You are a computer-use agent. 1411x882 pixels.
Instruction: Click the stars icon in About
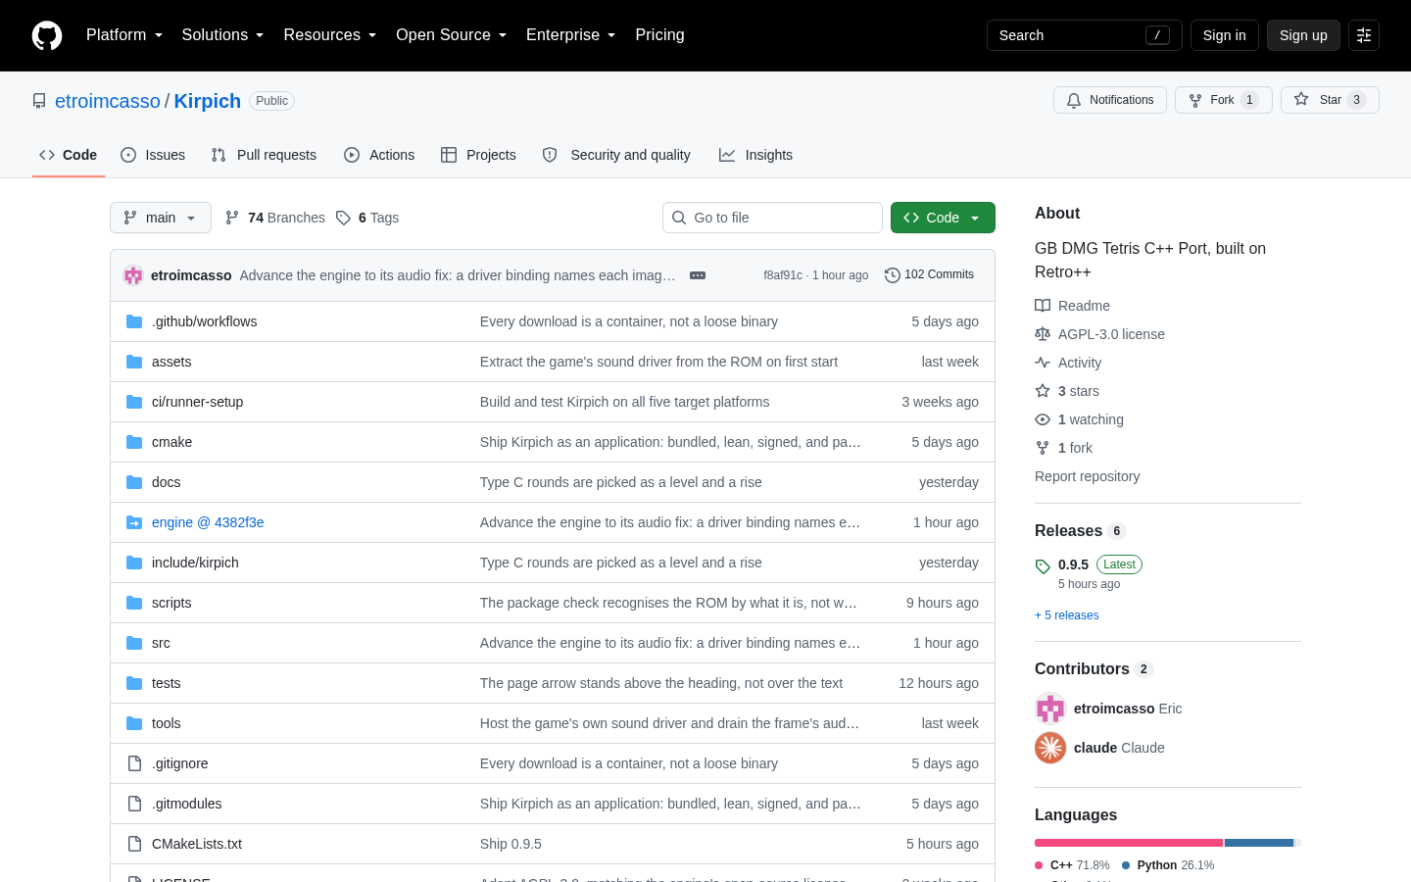pos(1043,391)
